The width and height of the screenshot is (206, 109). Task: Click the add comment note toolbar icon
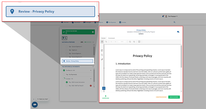click(139, 42)
